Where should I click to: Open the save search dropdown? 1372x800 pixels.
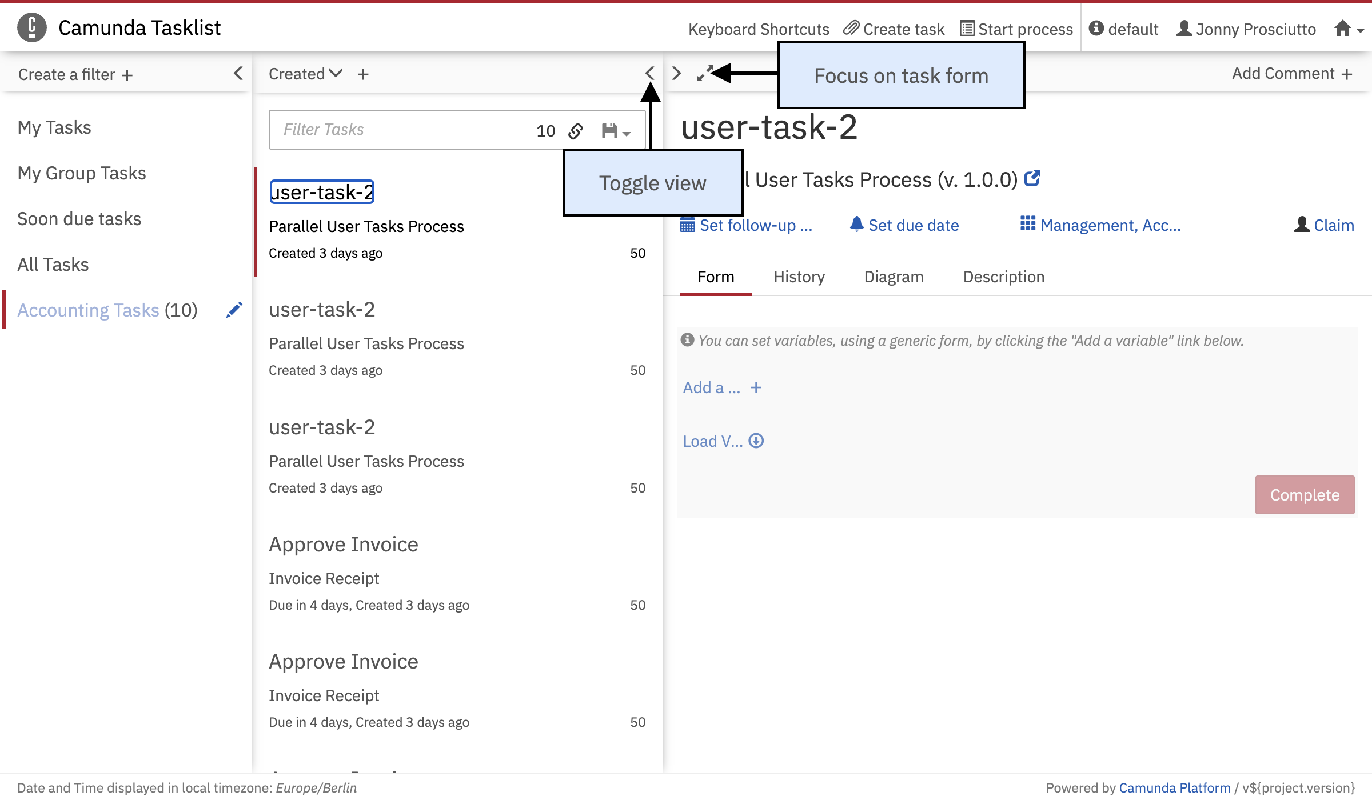coord(616,131)
